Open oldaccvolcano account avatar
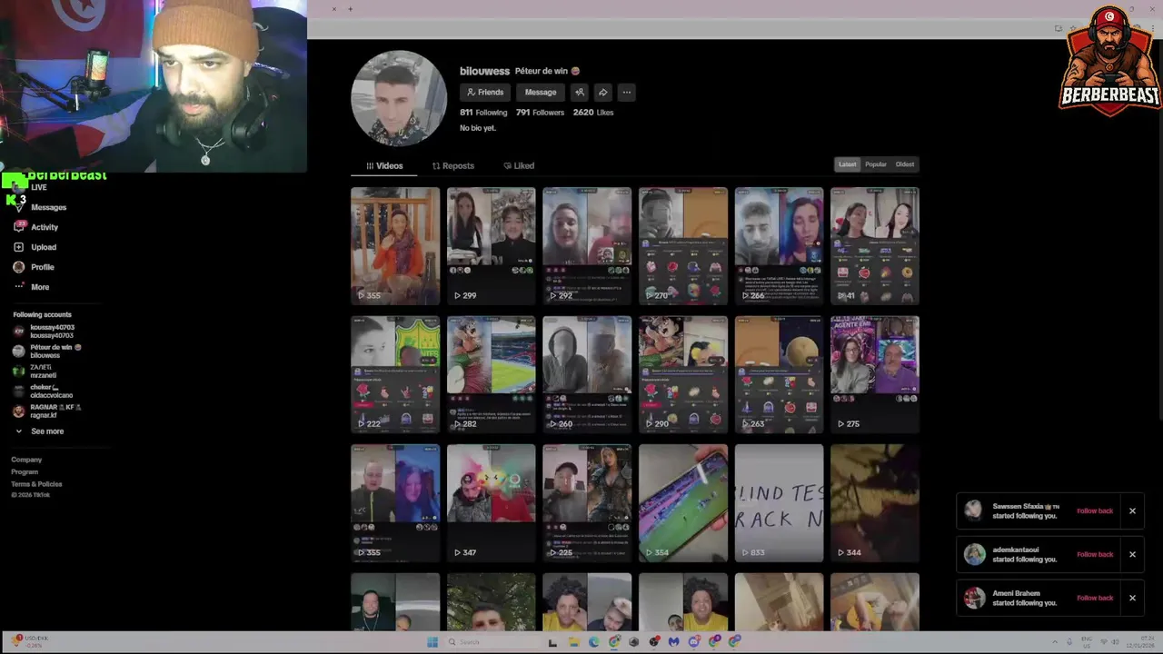 pyautogui.click(x=19, y=391)
